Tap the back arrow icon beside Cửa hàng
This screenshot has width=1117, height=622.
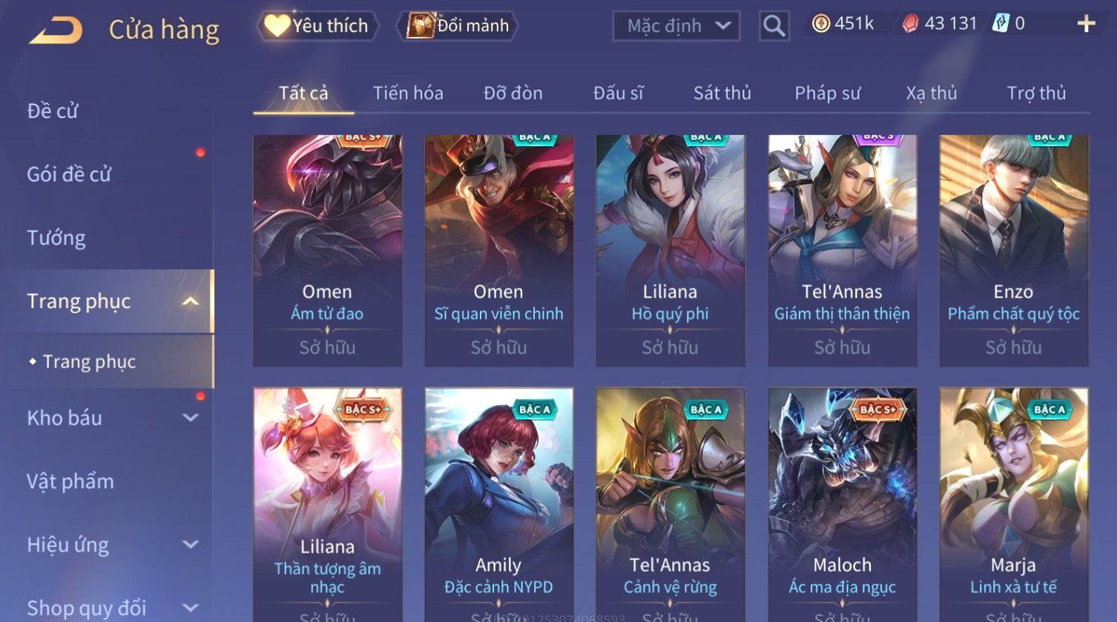[x=56, y=30]
